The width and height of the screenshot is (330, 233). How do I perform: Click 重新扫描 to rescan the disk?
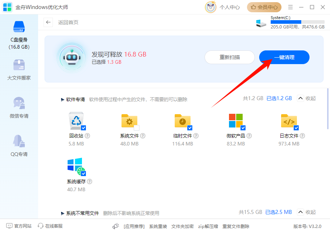[229, 57]
